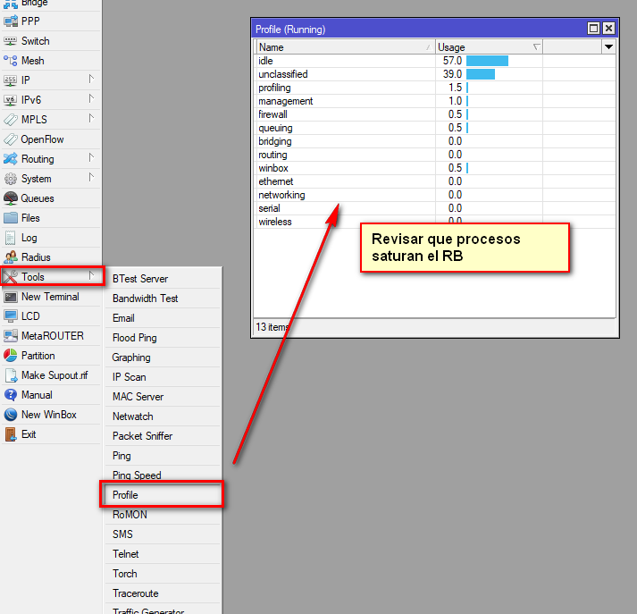
Task: Expand the IP submenu arrow
Action: [x=91, y=80]
